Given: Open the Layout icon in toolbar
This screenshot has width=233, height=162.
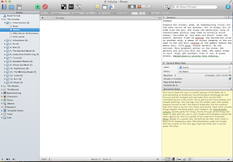Looking at the screenshot, I should point(19,7).
